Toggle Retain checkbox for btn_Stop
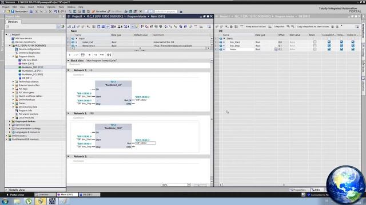366x205 pixels. click(315, 46)
